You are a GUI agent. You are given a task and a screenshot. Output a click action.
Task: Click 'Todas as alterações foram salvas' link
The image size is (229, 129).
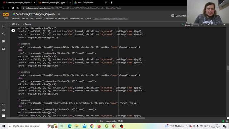point(111,19)
